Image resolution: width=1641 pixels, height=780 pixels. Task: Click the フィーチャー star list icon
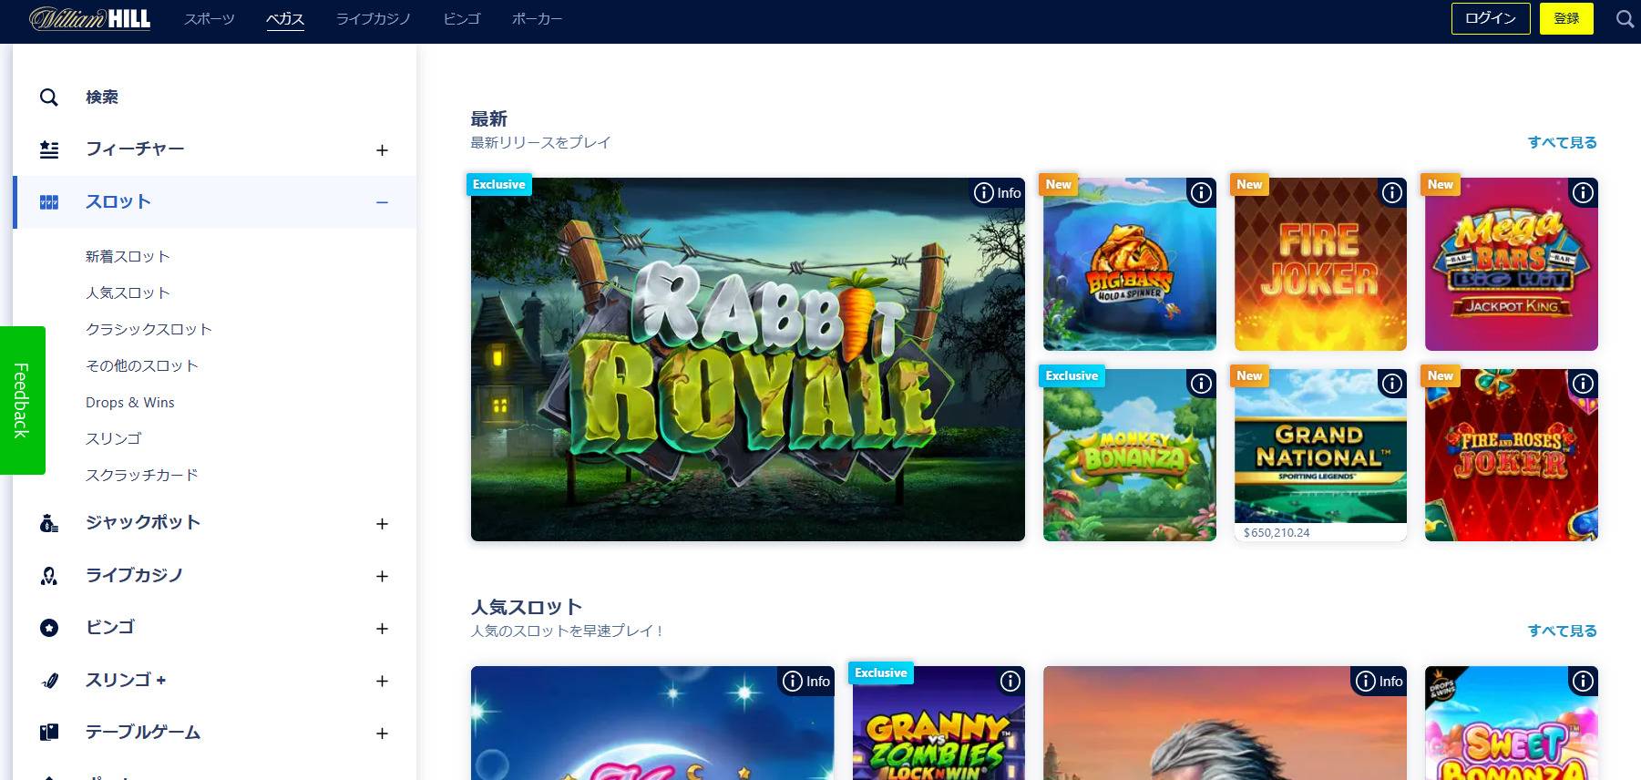[x=49, y=149]
